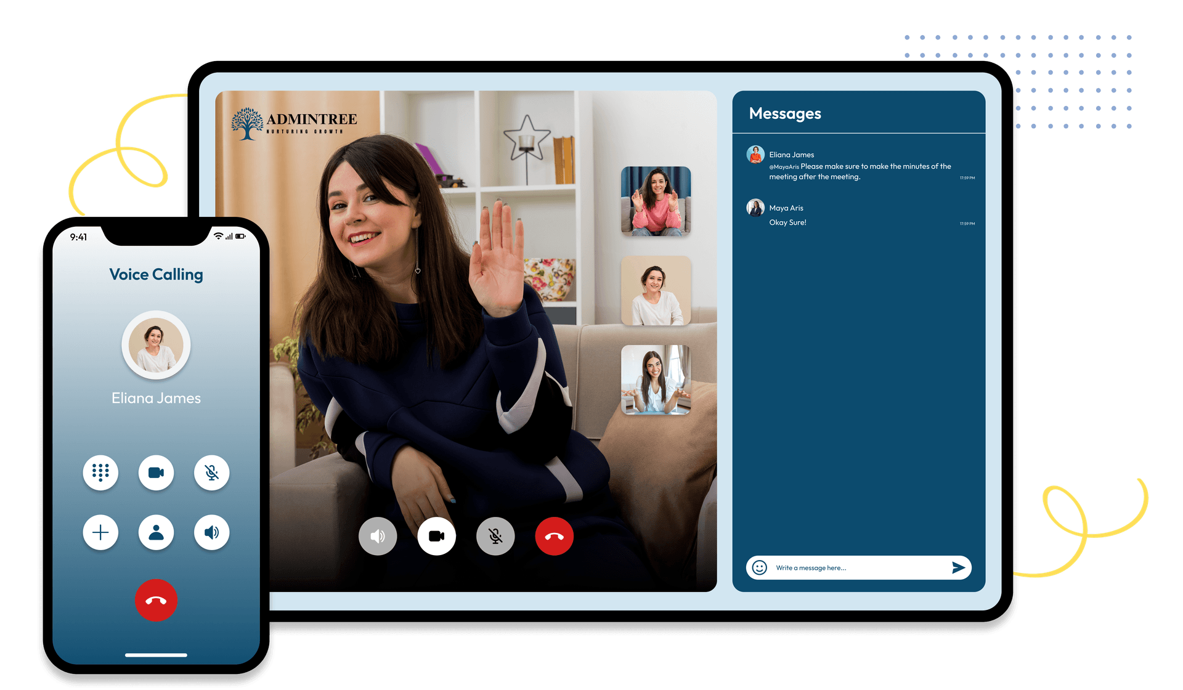Add a participant with the plus control
Screen dimensions: 1183x690
tap(100, 532)
